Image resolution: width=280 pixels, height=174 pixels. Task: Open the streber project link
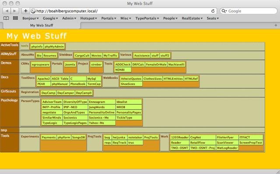pos(96,65)
